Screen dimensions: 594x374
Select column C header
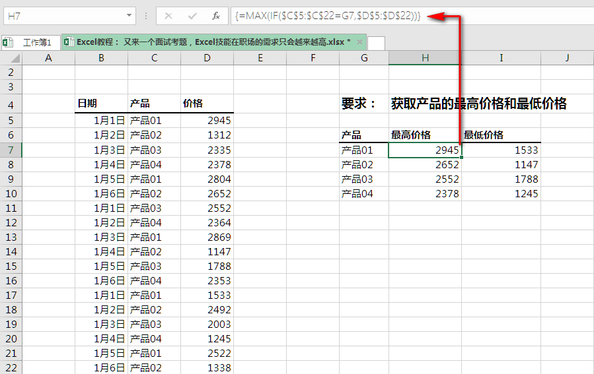pyautogui.click(x=154, y=58)
